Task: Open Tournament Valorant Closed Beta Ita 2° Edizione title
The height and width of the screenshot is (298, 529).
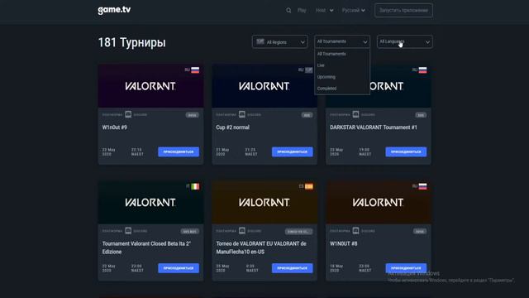Action: (x=146, y=248)
